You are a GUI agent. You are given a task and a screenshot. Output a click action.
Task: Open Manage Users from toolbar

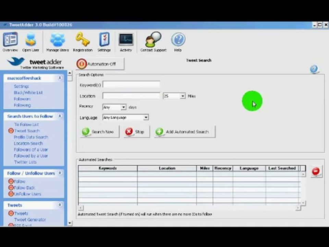tap(58, 42)
